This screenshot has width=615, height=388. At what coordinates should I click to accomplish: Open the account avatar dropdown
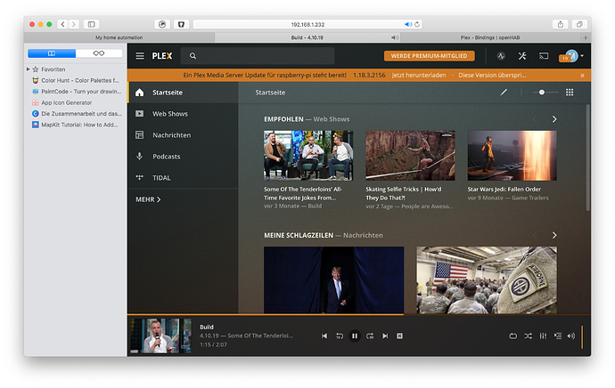[x=573, y=56]
